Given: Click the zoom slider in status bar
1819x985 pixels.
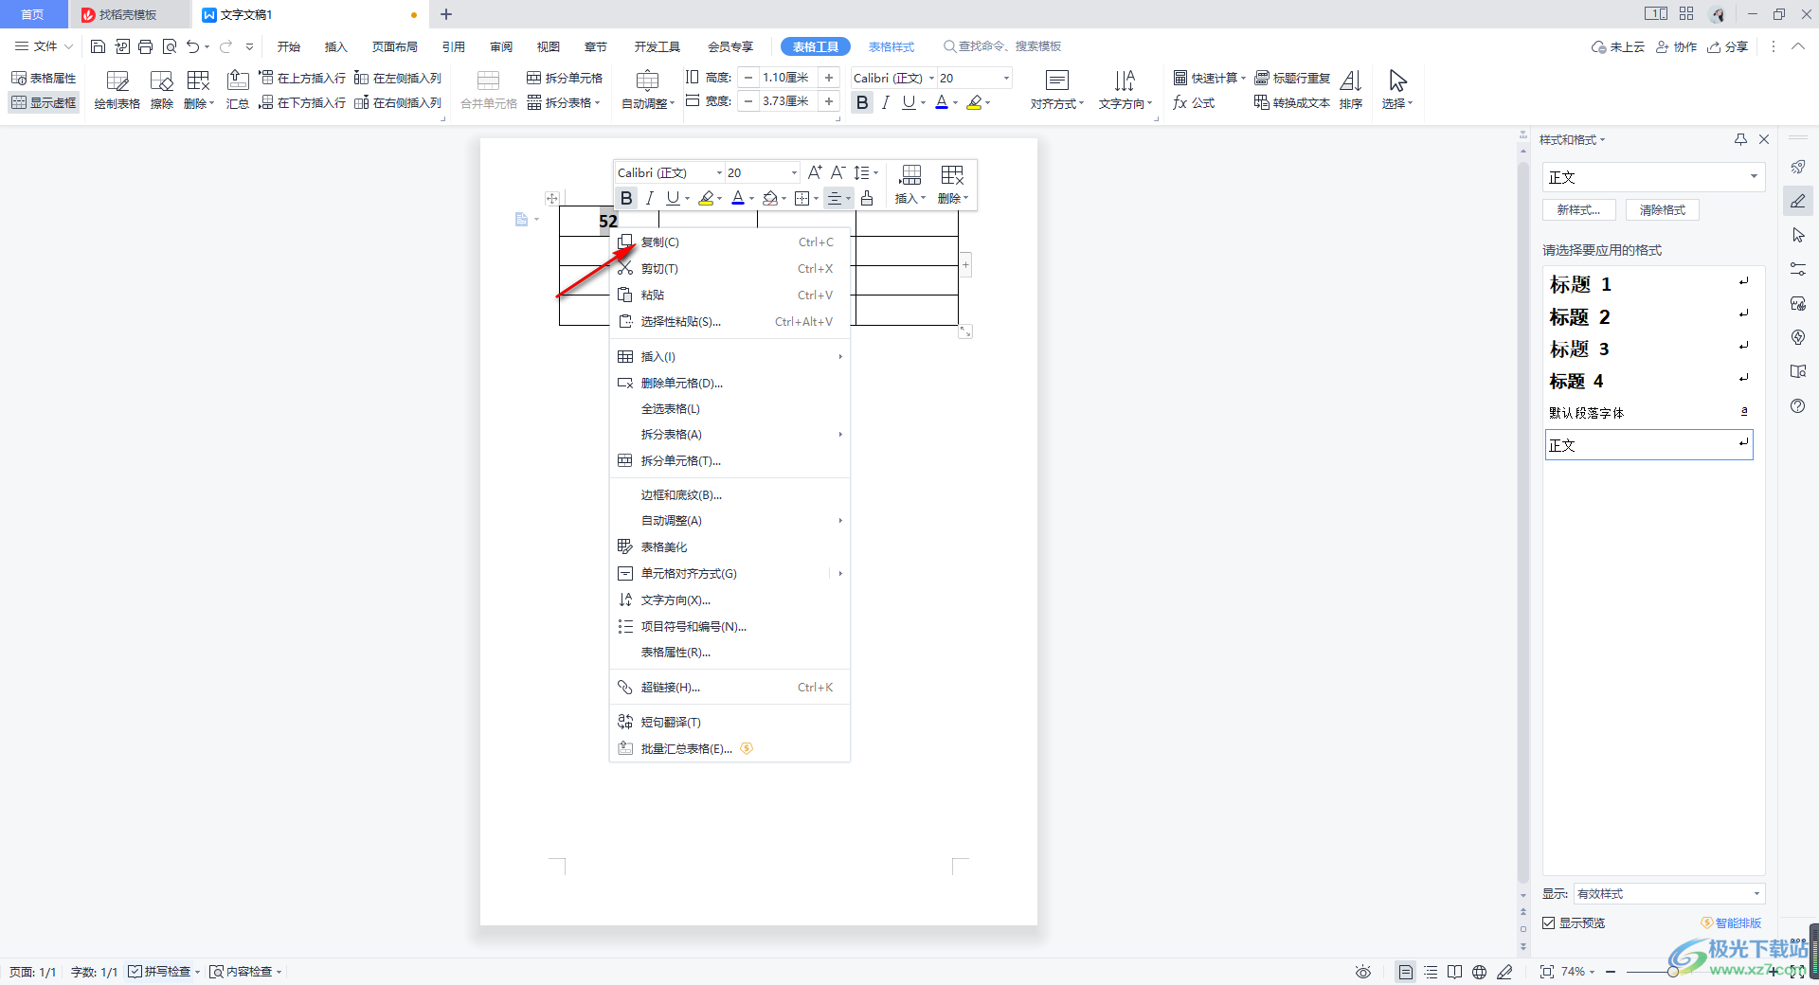Looking at the screenshot, I should 1673,972.
